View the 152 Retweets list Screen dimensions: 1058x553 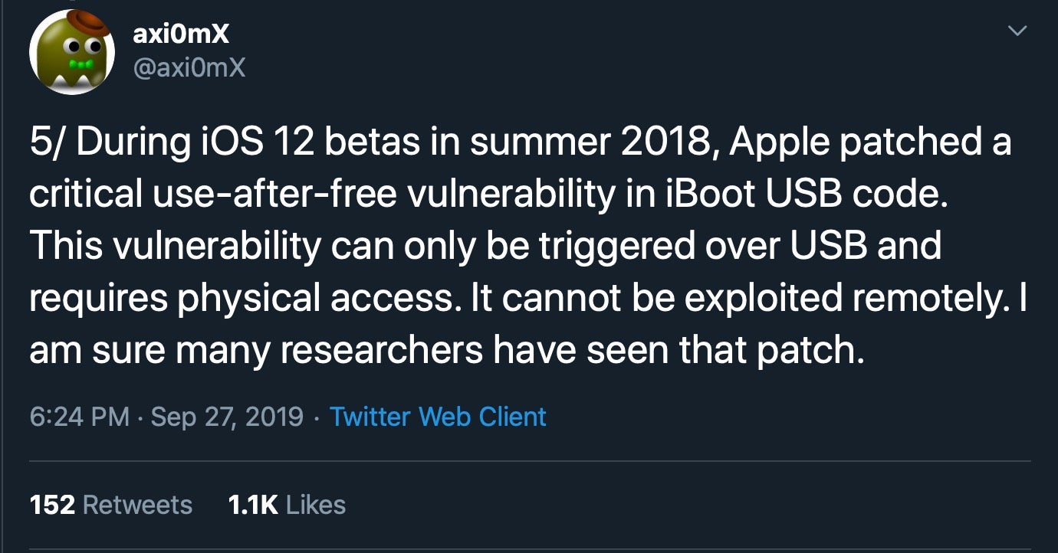tap(110, 505)
